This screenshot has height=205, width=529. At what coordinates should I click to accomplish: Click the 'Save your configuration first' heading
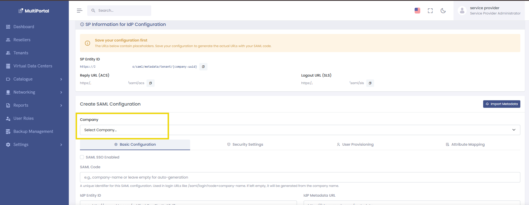click(x=121, y=40)
